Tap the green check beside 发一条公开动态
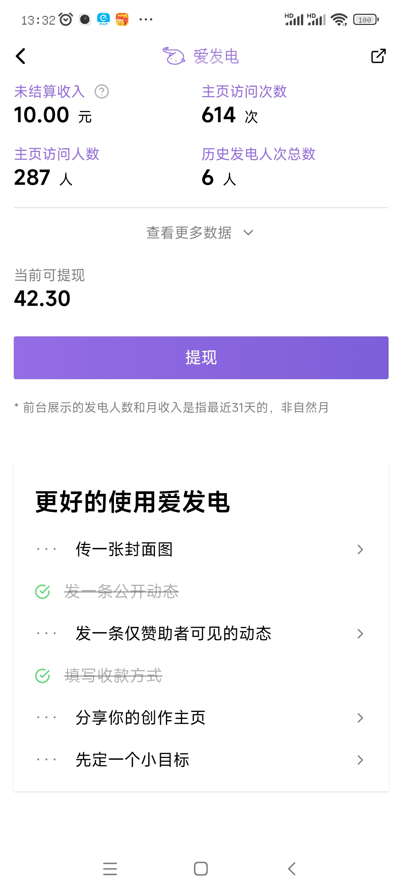This screenshot has height=894, width=402. tap(42, 592)
